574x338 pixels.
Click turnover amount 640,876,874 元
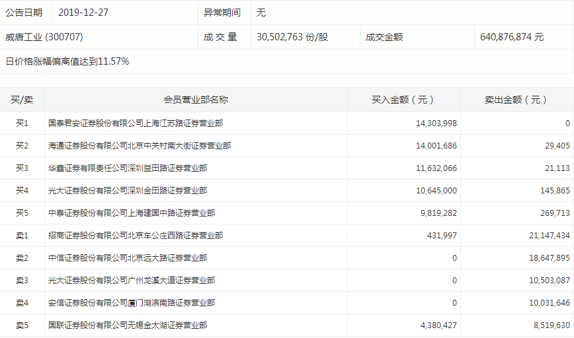(511, 37)
